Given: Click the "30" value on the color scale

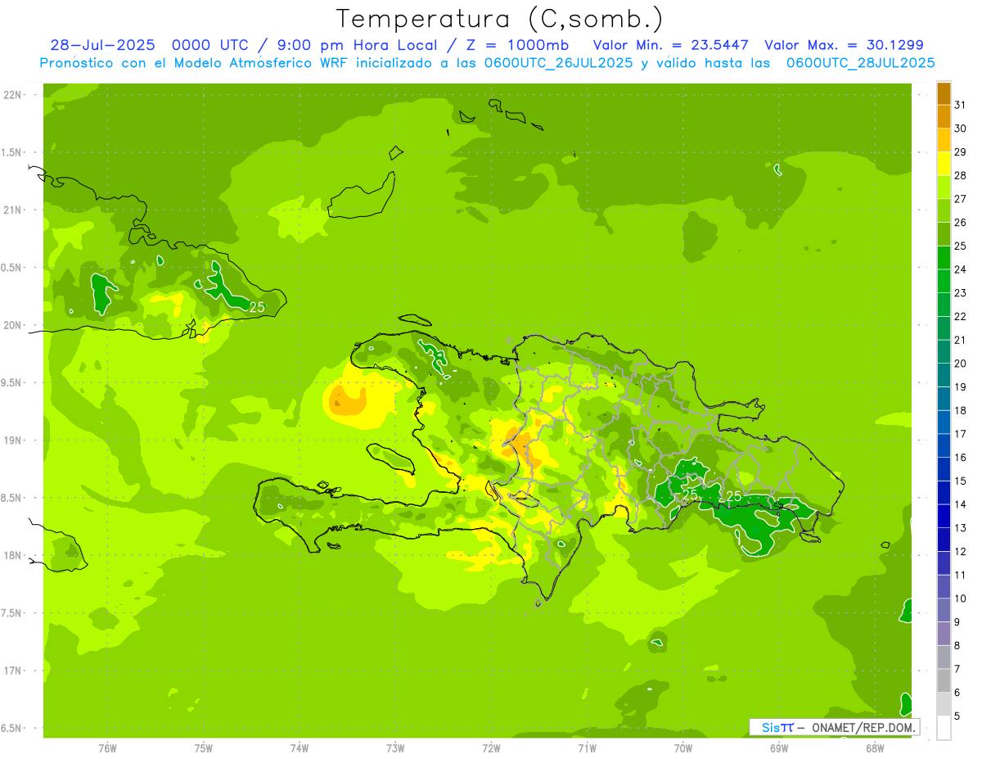Looking at the screenshot, I should 961,128.
